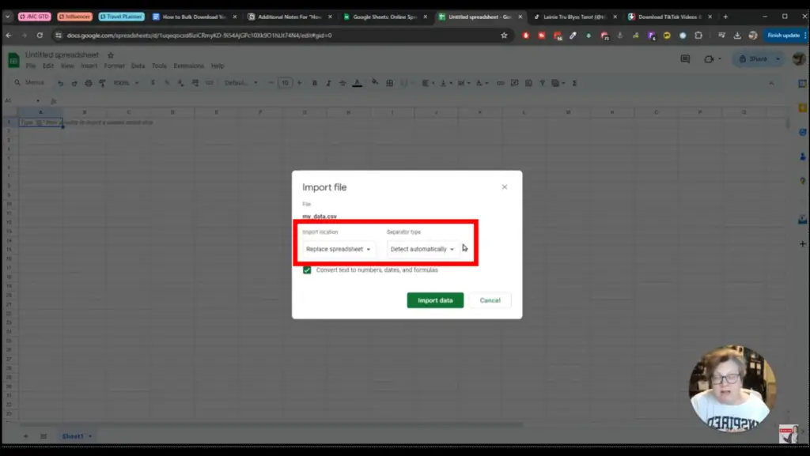Increase the font size
The width and height of the screenshot is (810, 456).
point(299,83)
